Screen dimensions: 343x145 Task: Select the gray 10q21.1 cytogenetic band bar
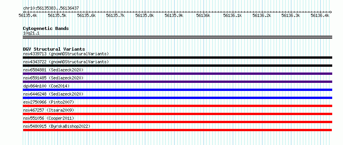click(177, 37)
